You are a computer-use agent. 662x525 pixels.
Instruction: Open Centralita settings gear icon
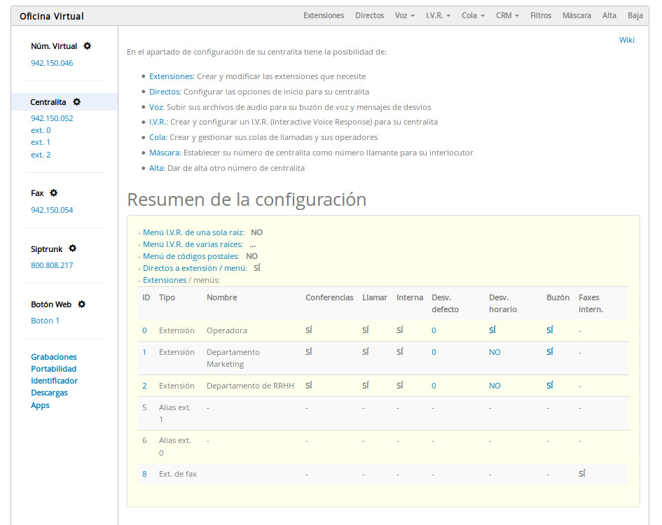pyautogui.click(x=77, y=102)
